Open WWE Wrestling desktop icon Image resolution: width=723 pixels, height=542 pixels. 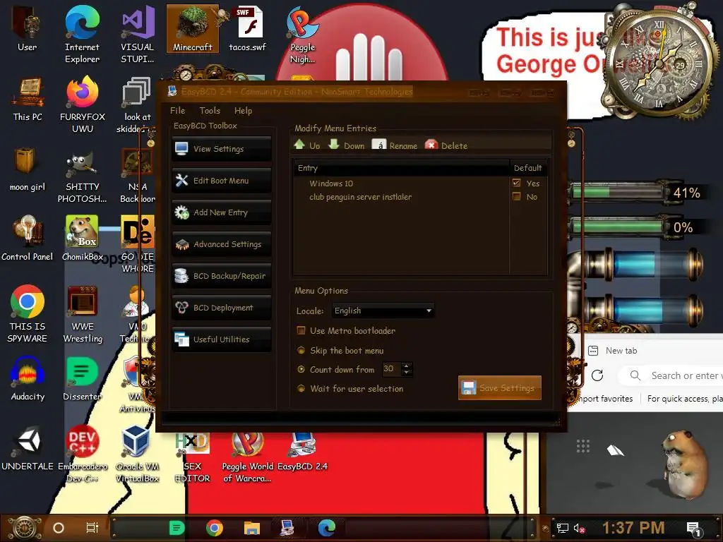83,314
